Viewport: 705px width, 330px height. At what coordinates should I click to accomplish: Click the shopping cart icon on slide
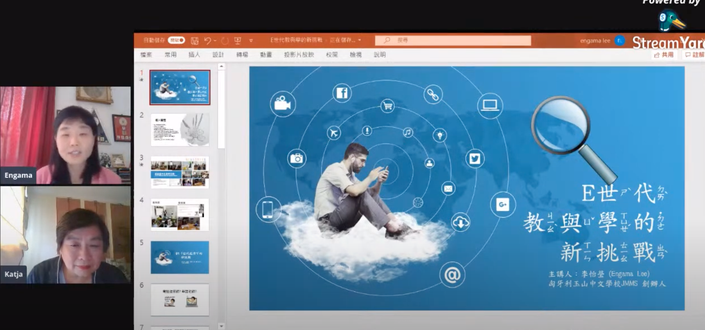click(387, 106)
